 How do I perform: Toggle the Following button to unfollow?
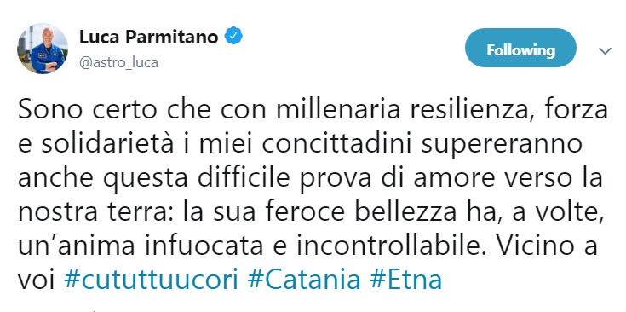pos(520,50)
